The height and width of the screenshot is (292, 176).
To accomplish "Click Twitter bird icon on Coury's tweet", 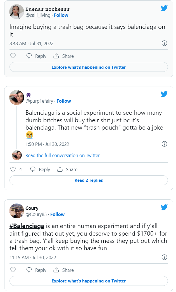I will [164, 207].
